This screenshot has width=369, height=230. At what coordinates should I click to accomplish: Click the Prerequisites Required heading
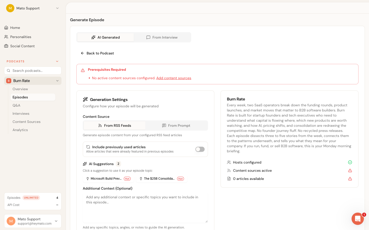[x=107, y=70]
